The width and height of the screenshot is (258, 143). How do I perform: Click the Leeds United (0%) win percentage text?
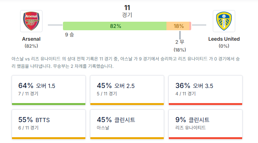[224, 46]
